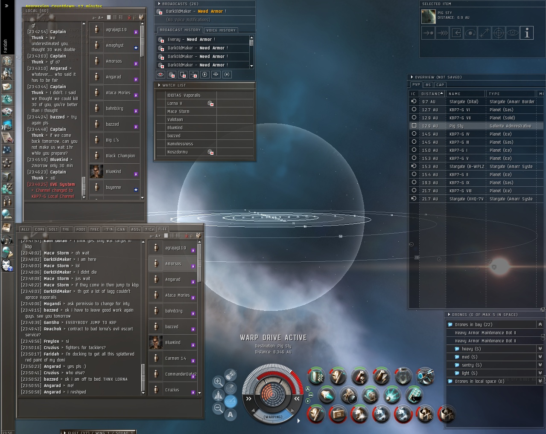Open the Voice History tab

tap(221, 30)
